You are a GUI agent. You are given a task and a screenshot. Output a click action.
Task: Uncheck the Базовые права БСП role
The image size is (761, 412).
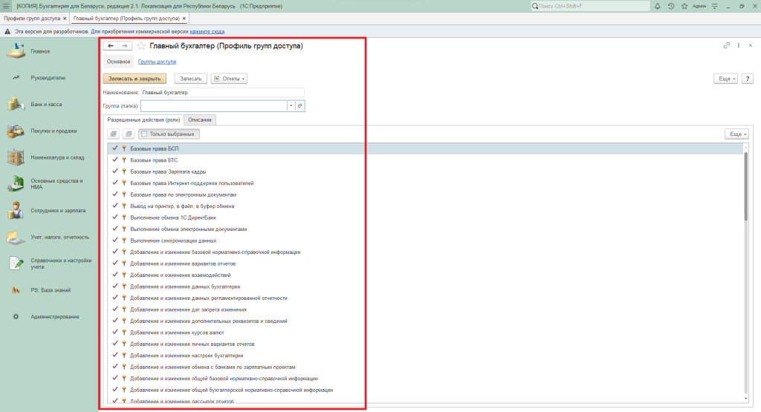(114, 148)
